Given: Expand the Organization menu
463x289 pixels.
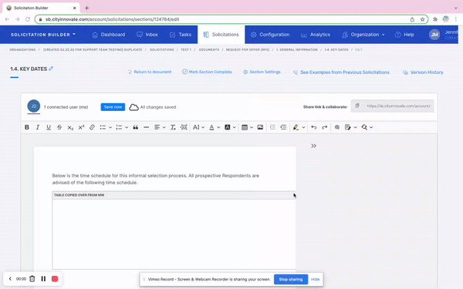Looking at the screenshot, I should [363, 35].
